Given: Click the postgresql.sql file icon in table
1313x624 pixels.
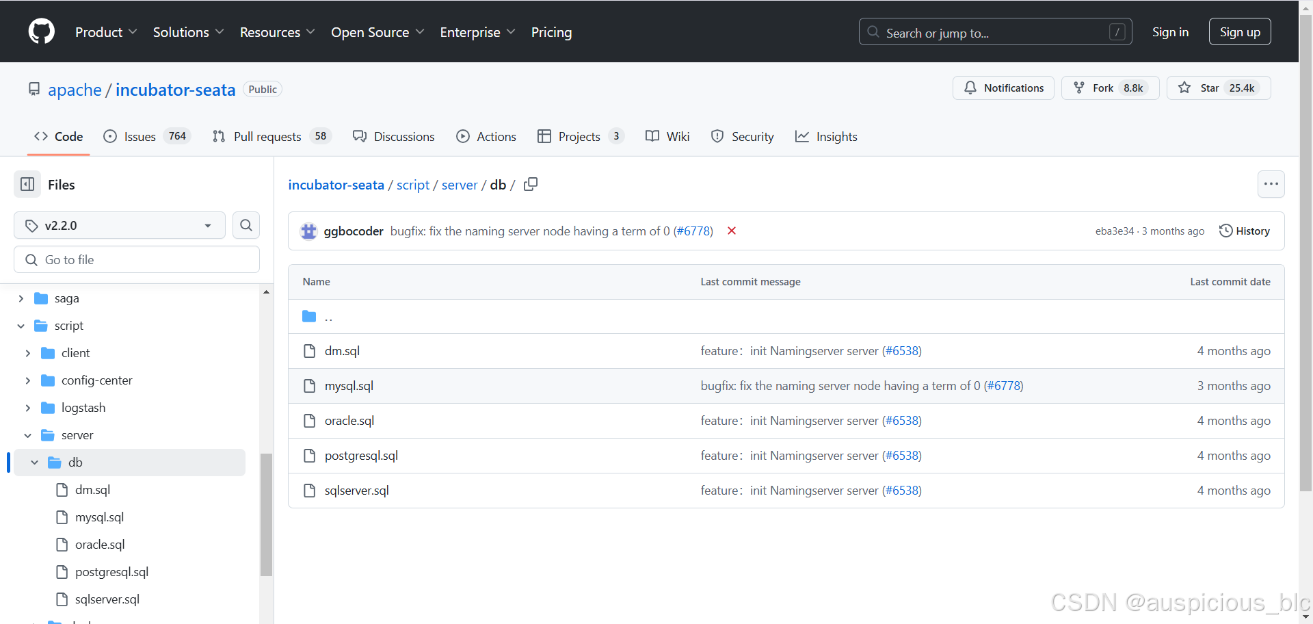Looking at the screenshot, I should (x=309, y=456).
